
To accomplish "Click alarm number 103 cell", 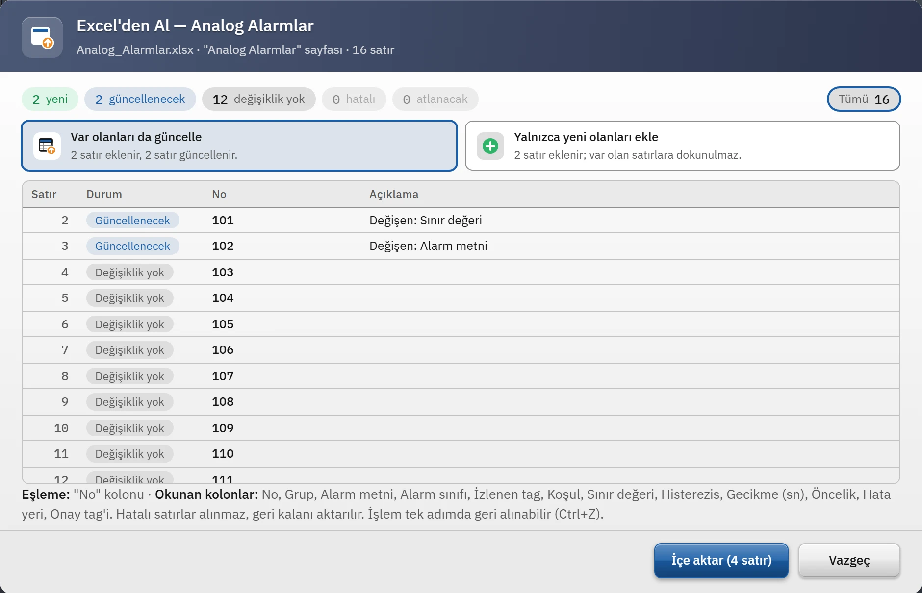I will click(x=223, y=272).
